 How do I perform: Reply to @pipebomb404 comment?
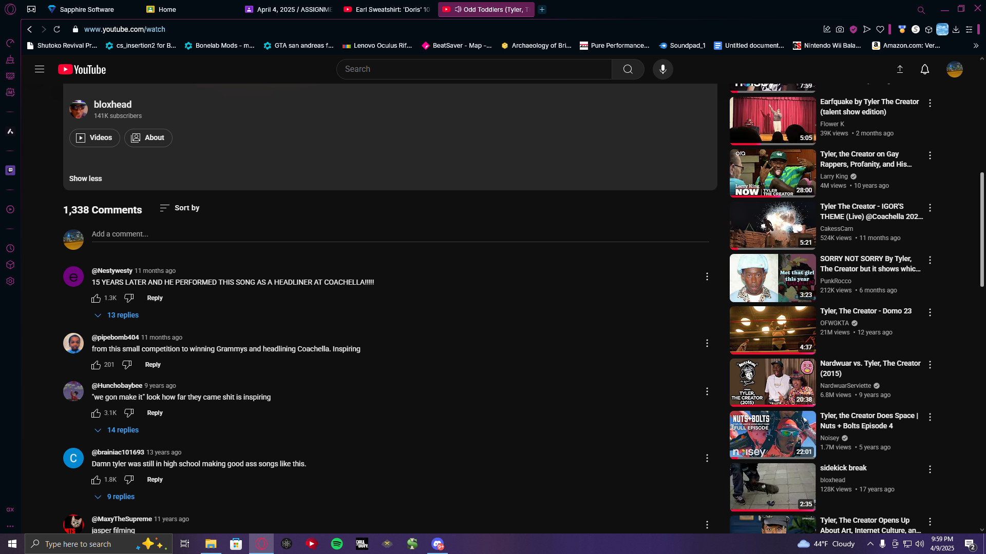pyautogui.click(x=153, y=365)
